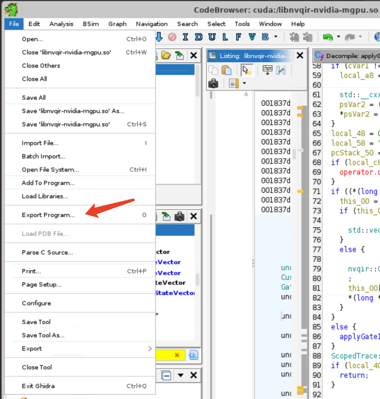Open the Tools menu
This screenshot has width=380, height=399.
coord(242,24)
